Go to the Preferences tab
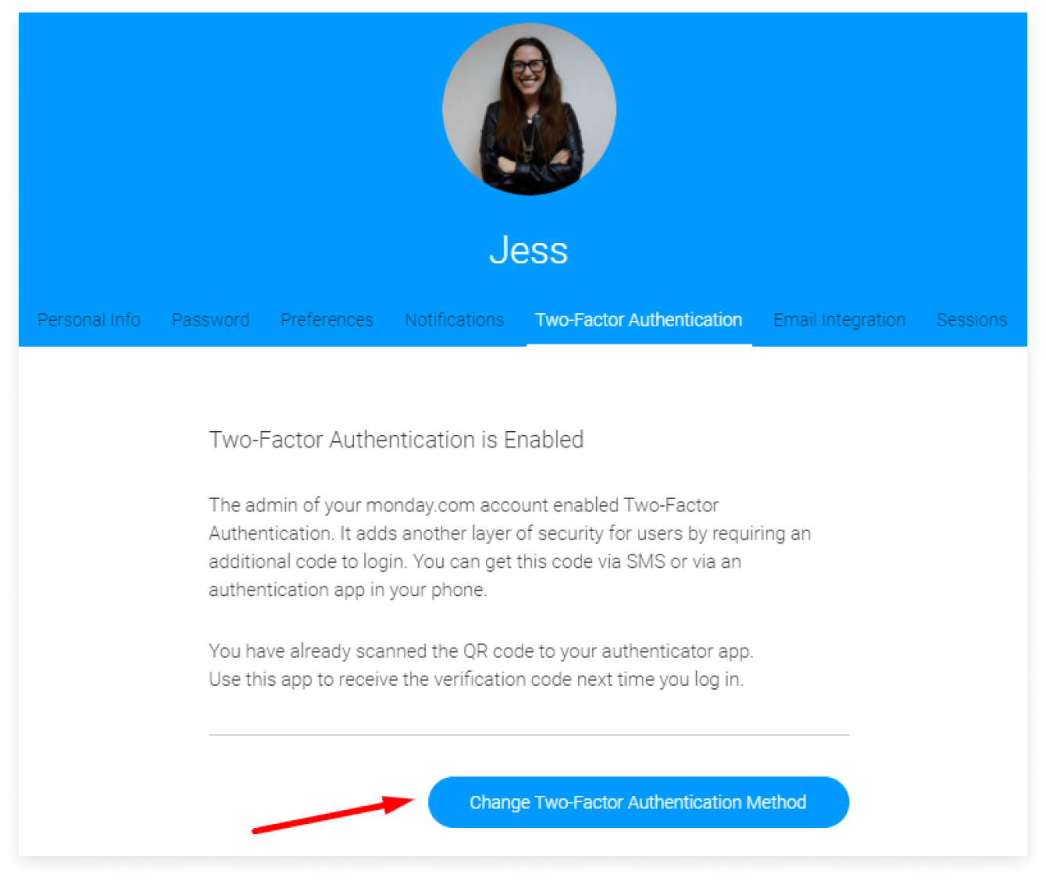Screen dimensions: 1046x881 coord(327,319)
